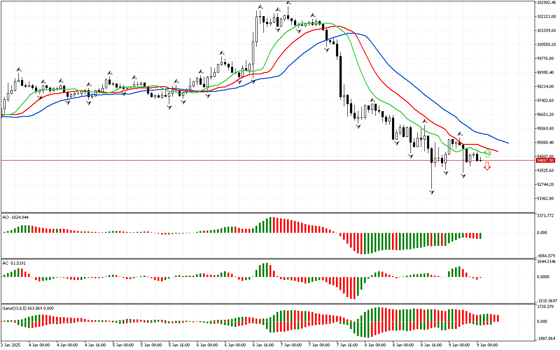
Task: Click the 95869.80 price level
Action: [x=546, y=129]
